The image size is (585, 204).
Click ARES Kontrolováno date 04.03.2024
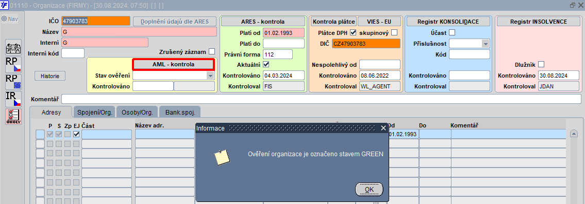pyautogui.click(x=284, y=76)
